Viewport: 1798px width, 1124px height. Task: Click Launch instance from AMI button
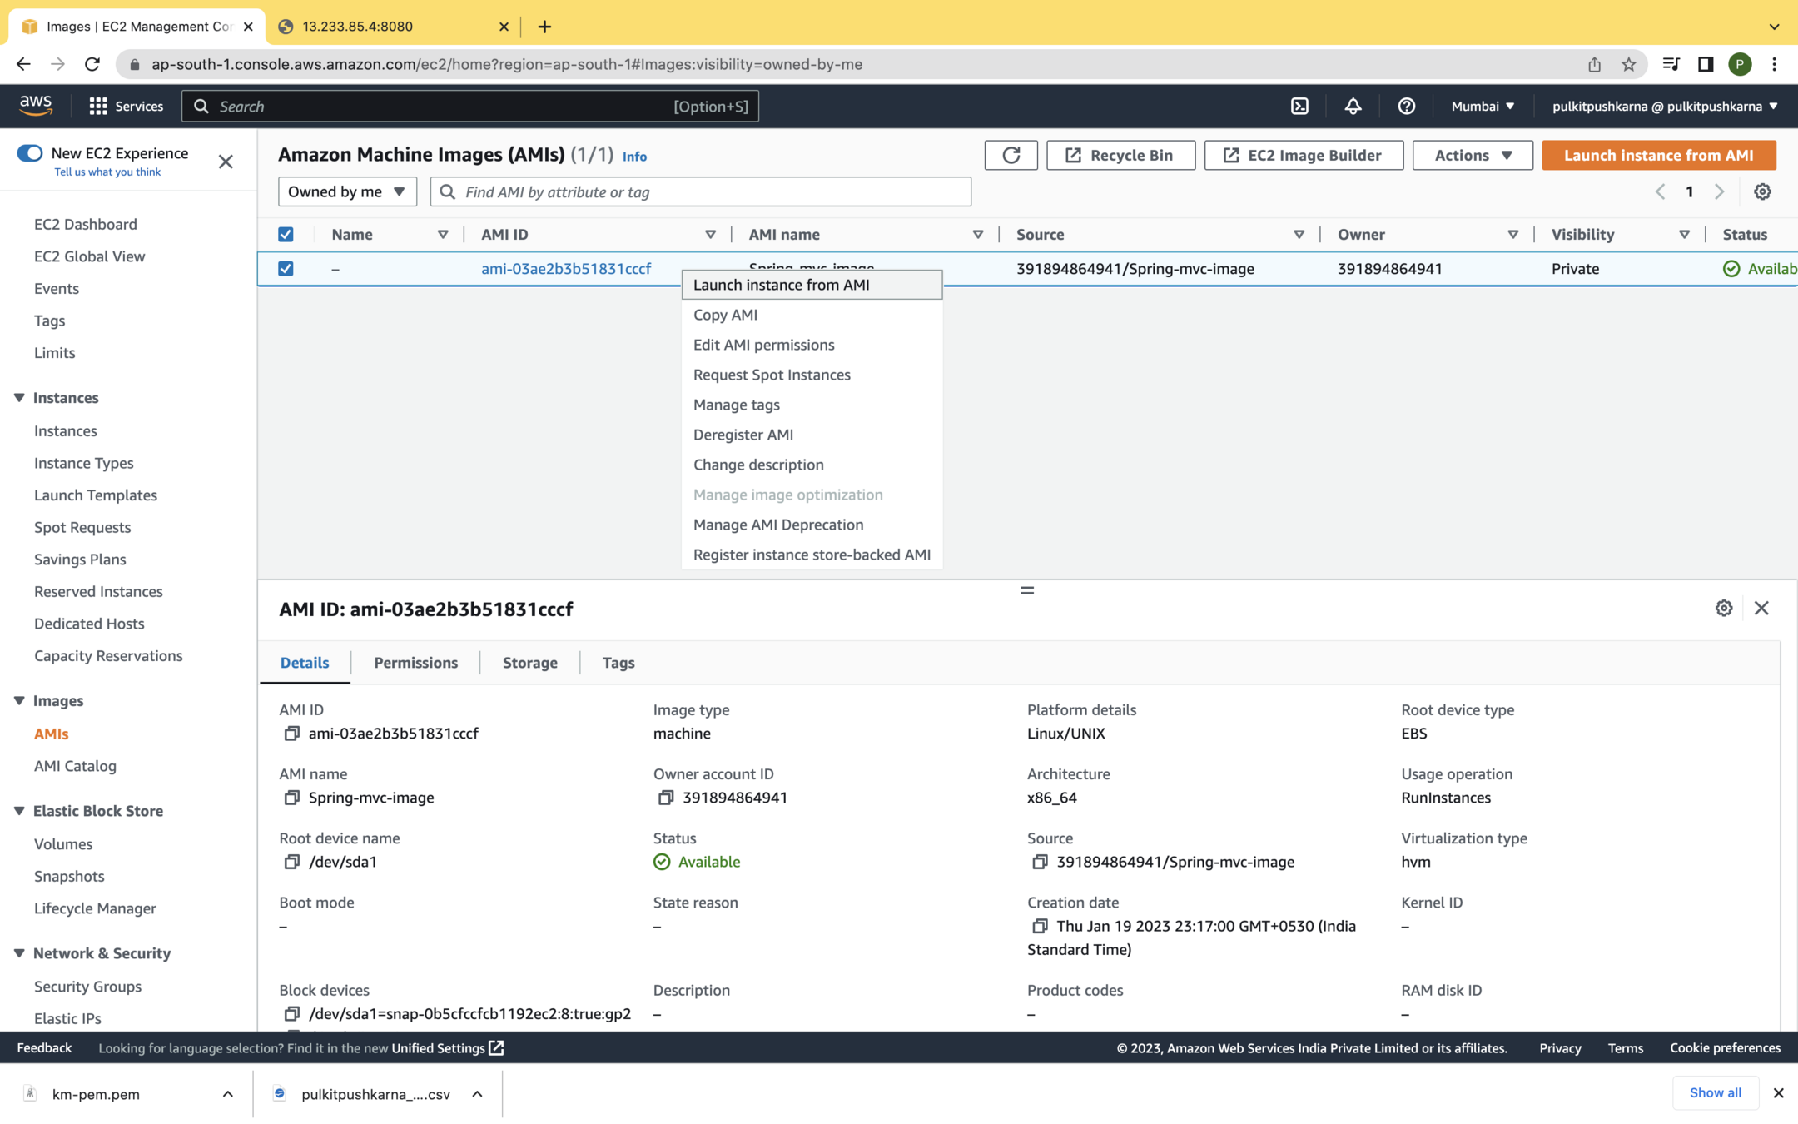1658,155
